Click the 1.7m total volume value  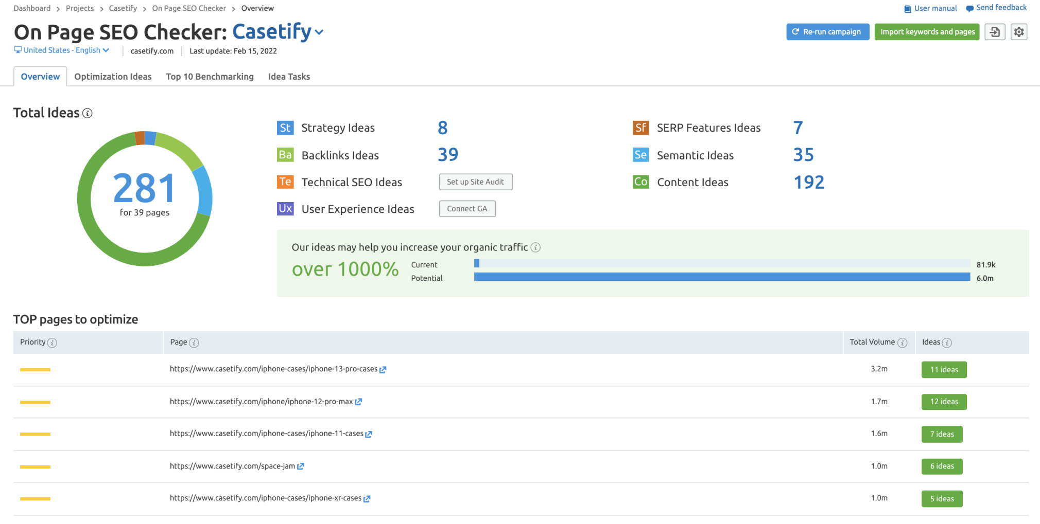click(879, 401)
